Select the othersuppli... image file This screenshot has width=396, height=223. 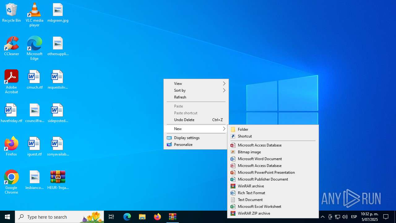[58, 46]
